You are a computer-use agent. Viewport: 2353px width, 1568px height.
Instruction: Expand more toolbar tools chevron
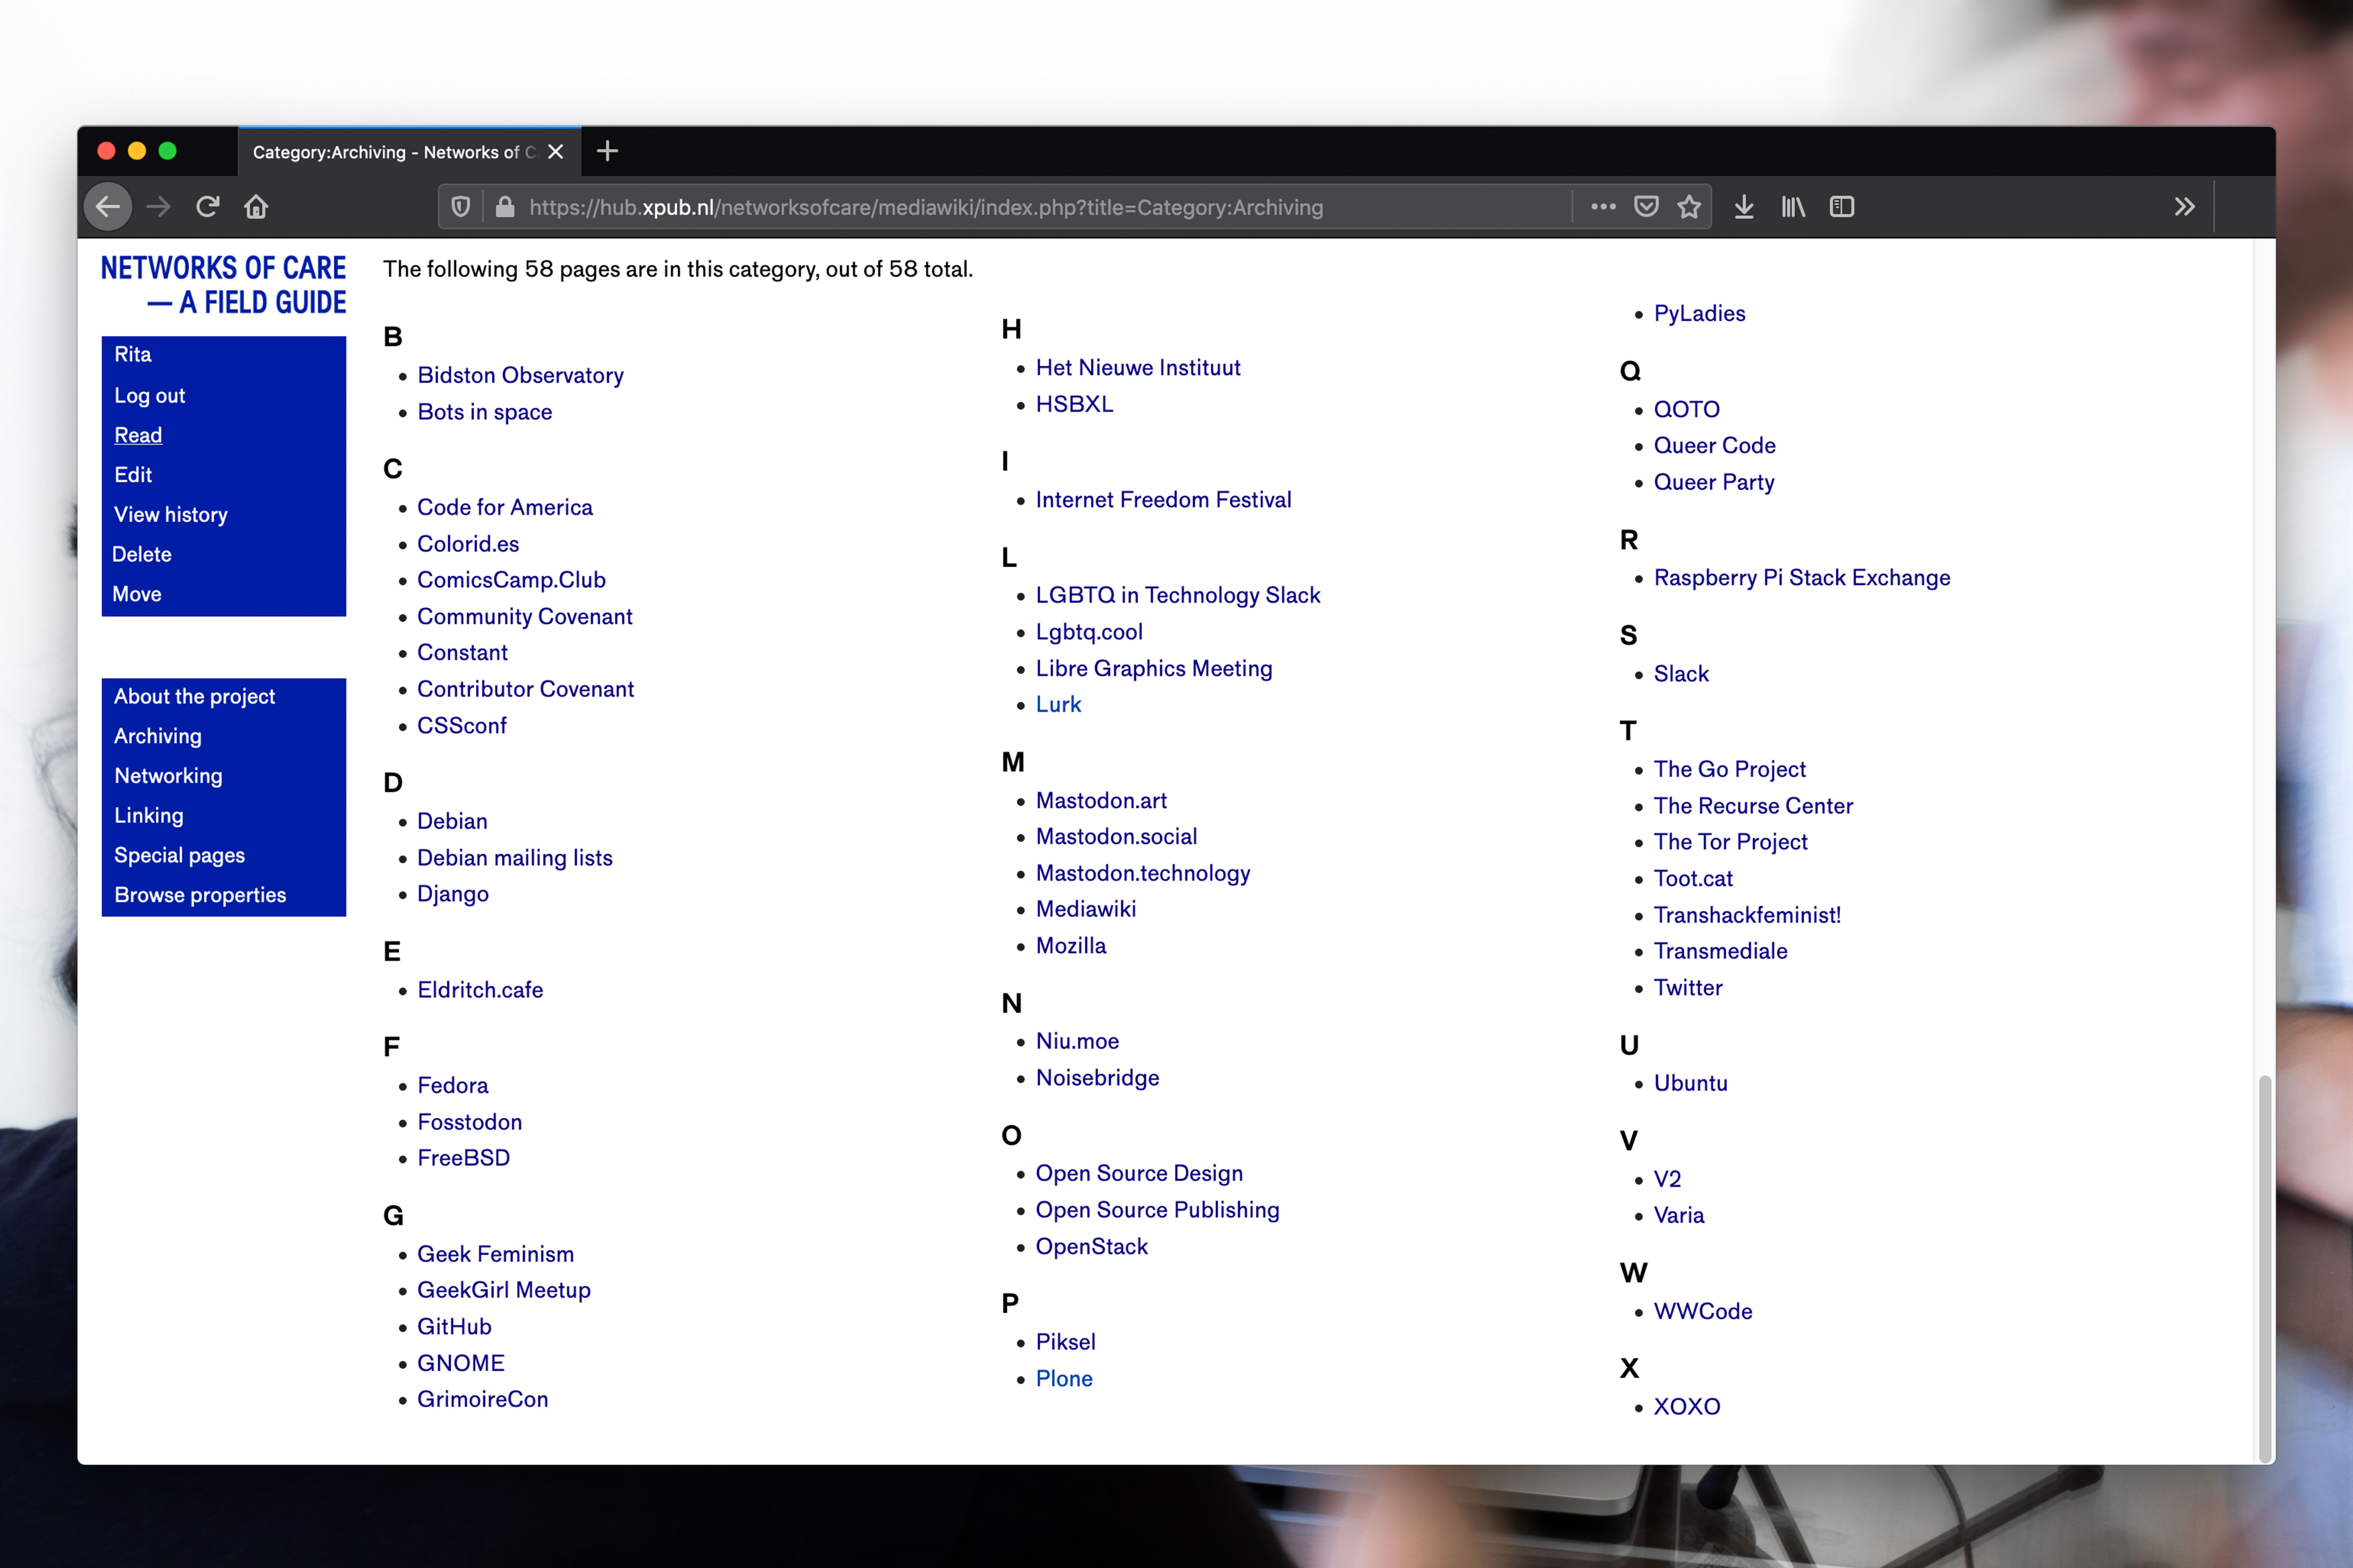click(2184, 207)
